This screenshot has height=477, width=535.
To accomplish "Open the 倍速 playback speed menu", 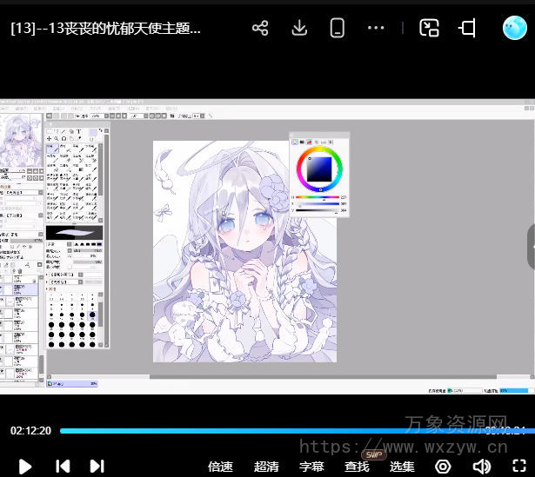I will point(220,467).
